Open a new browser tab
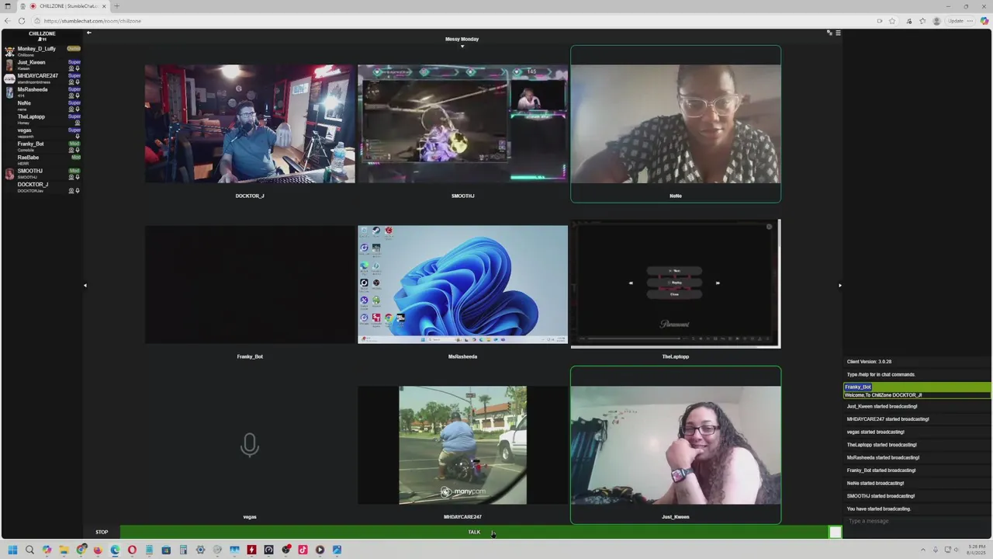The height and width of the screenshot is (559, 993). pos(116,6)
